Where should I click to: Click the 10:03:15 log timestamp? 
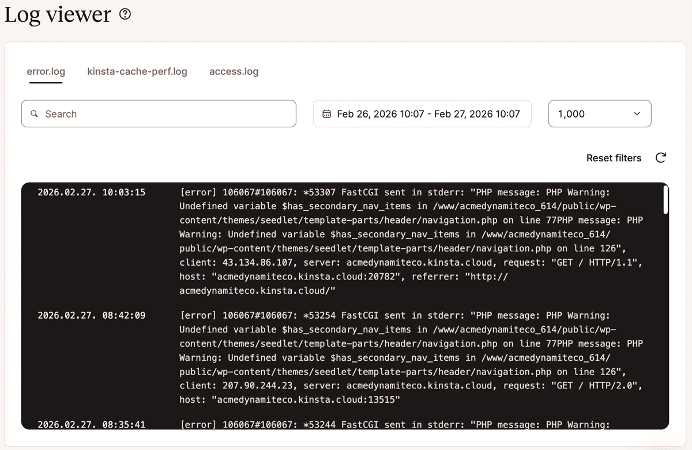[x=91, y=192]
